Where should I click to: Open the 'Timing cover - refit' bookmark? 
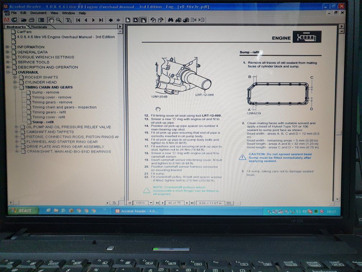coord(48,117)
